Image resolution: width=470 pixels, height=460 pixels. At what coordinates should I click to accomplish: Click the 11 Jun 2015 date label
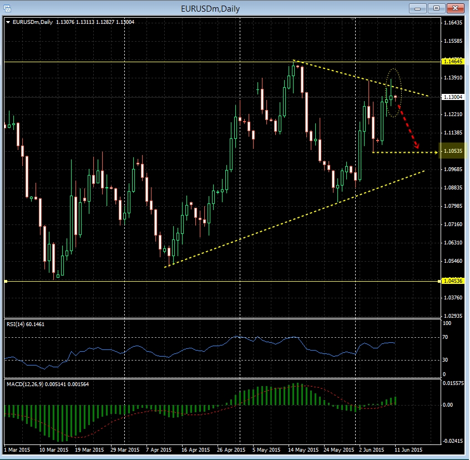coord(408,450)
